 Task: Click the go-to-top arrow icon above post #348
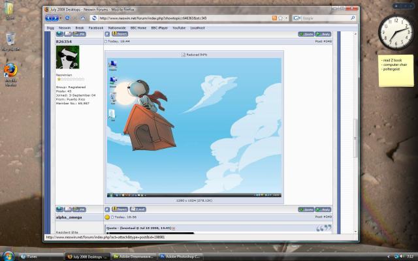pyautogui.click(x=107, y=34)
